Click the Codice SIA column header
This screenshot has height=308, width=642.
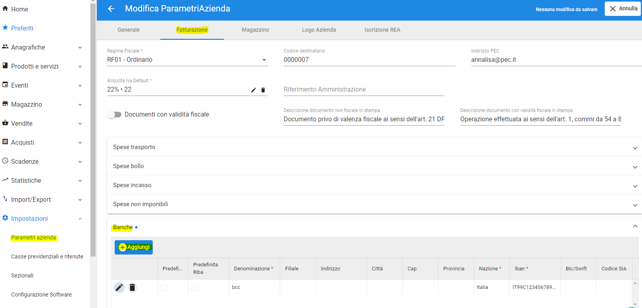pyautogui.click(x=614, y=269)
